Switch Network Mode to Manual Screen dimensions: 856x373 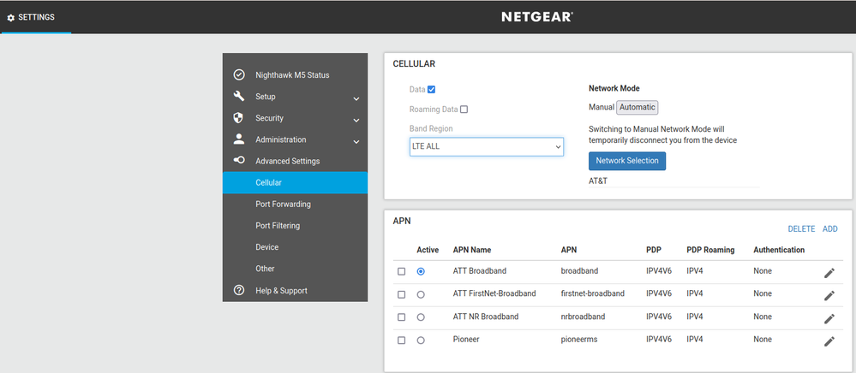click(x=602, y=108)
